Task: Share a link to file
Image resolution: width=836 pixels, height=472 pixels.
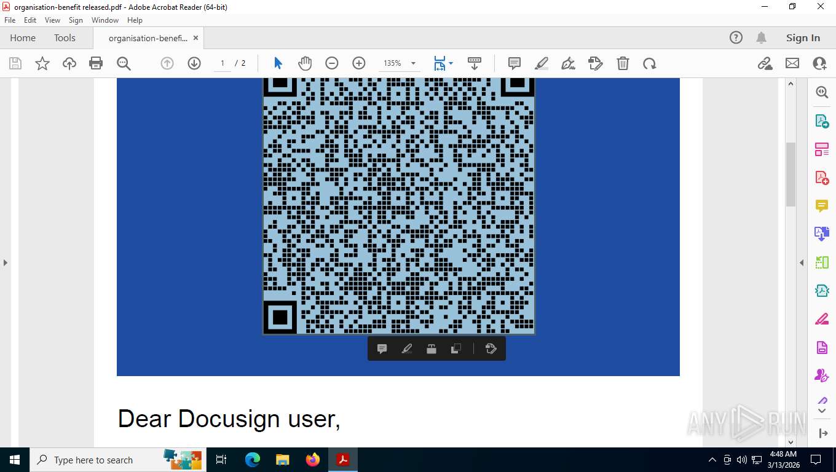Action: 765,63
